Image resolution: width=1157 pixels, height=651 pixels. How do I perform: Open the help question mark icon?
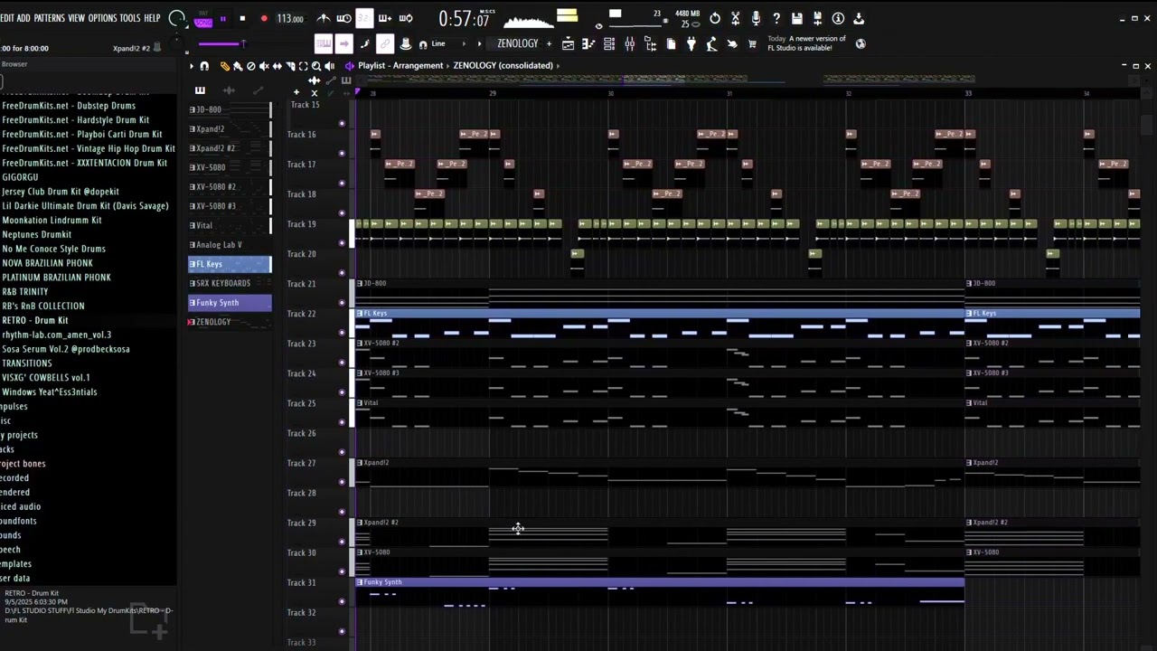click(776, 18)
